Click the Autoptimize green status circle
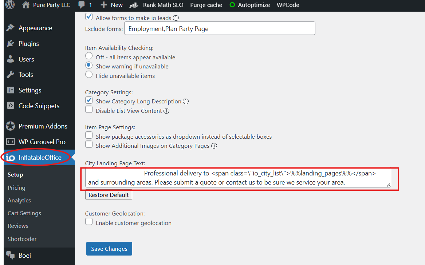Viewport: 425px width, 265px height. (232, 5)
